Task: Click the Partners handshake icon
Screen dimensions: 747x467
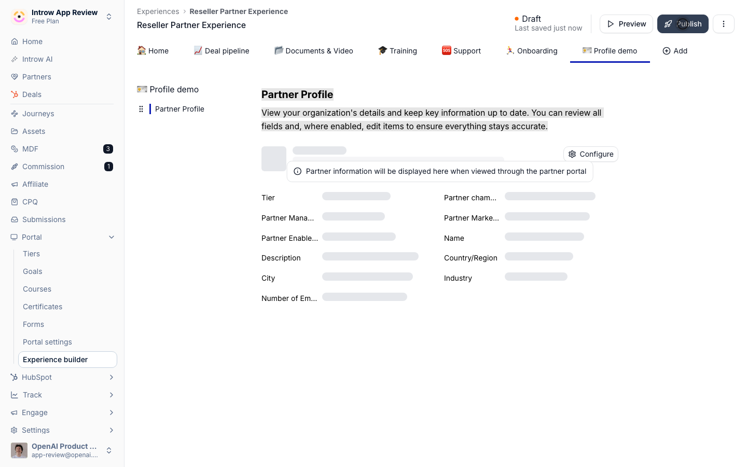Action: click(15, 77)
